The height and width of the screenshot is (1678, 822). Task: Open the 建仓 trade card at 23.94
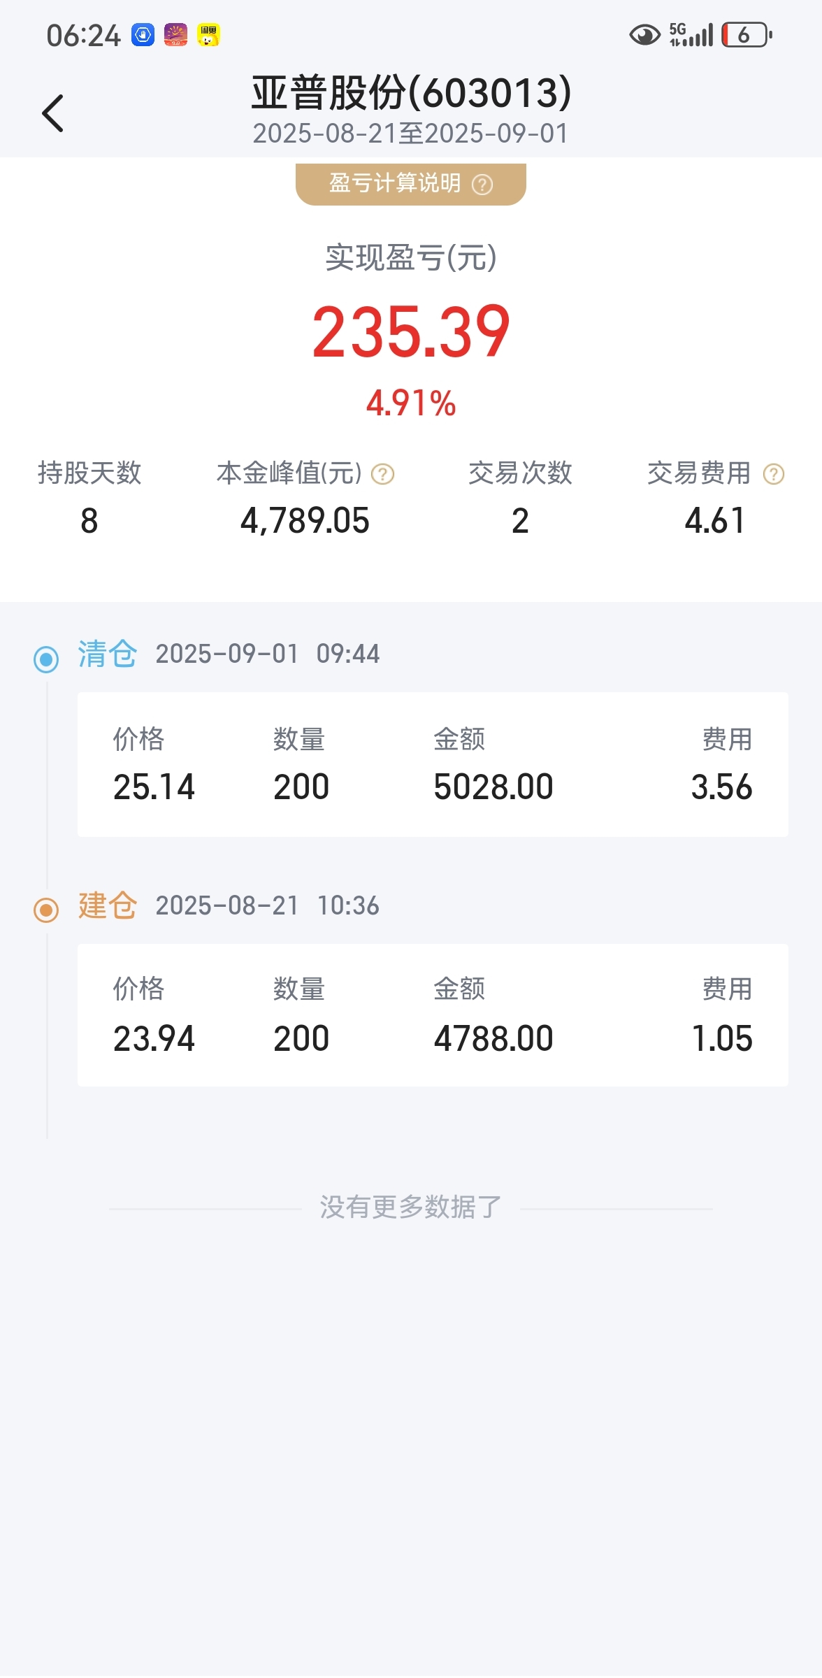(x=433, y=1015)
